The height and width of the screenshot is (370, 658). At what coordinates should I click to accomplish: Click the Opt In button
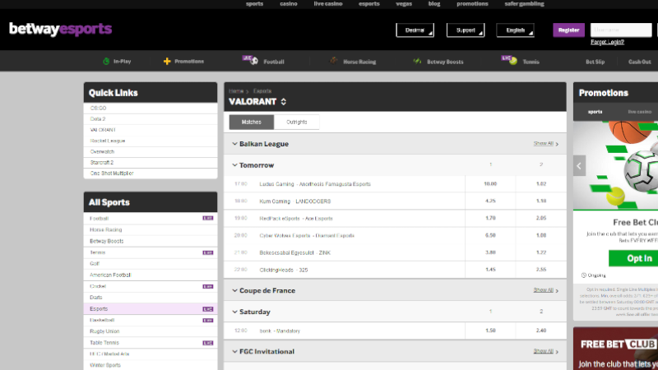click(633, 258)
